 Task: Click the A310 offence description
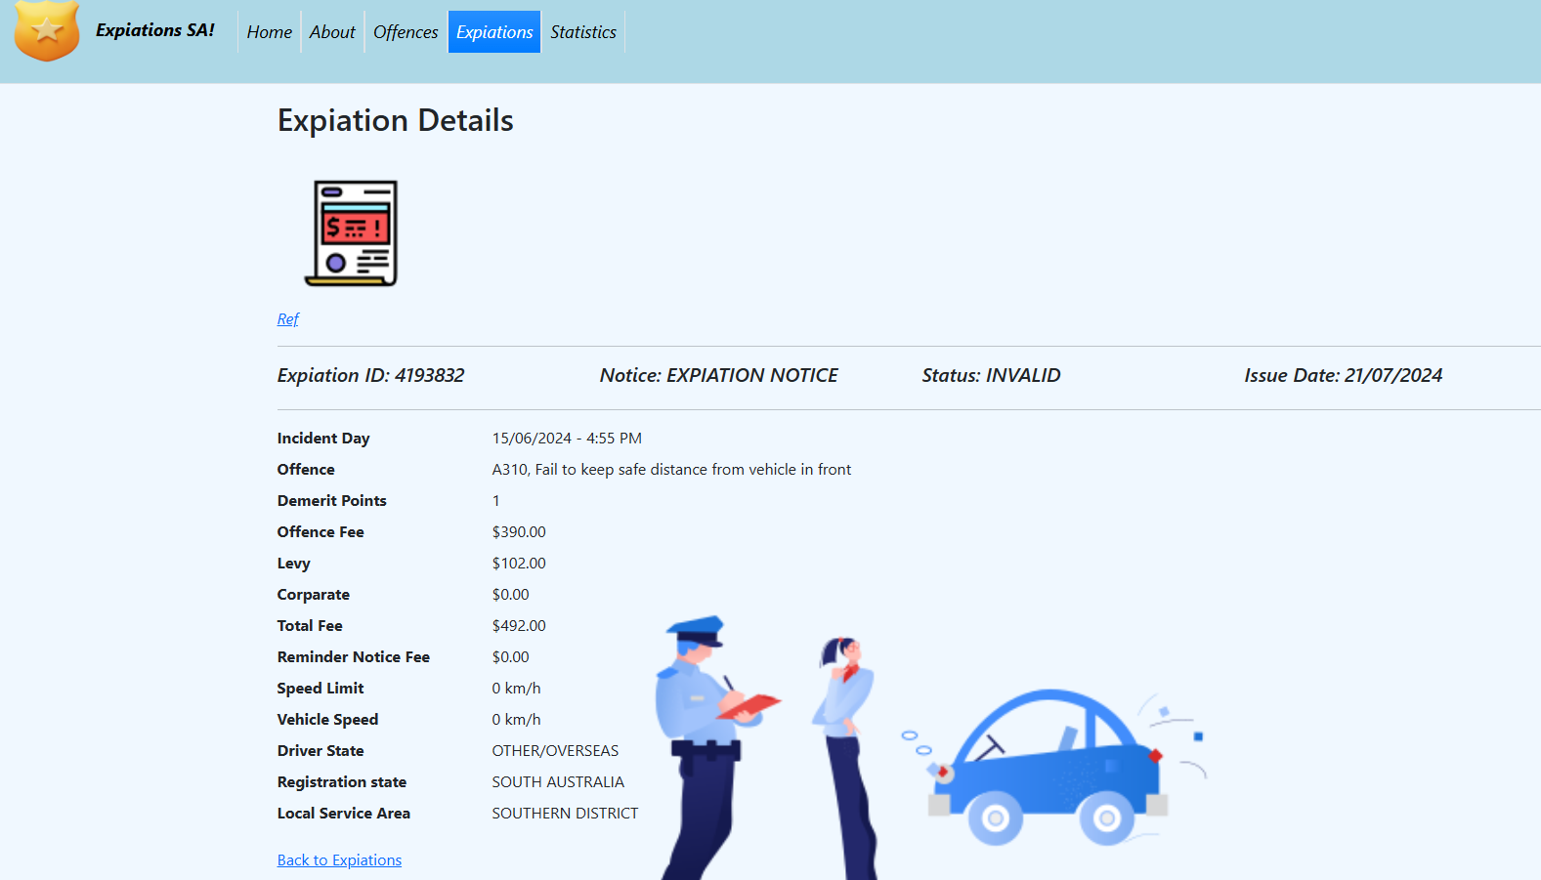[671, 470]
